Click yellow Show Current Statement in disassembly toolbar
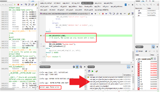 (x=36, y=4)
